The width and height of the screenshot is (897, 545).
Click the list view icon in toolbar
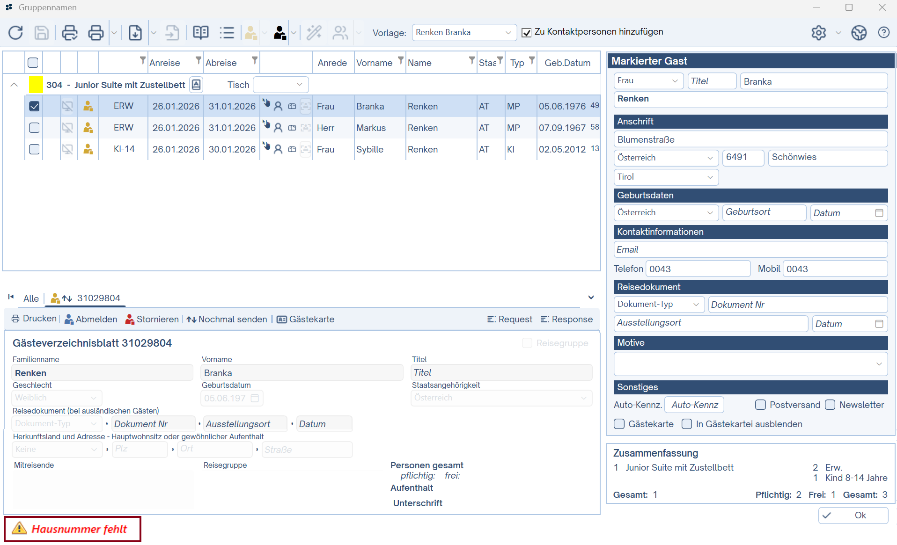coord(227,33)
